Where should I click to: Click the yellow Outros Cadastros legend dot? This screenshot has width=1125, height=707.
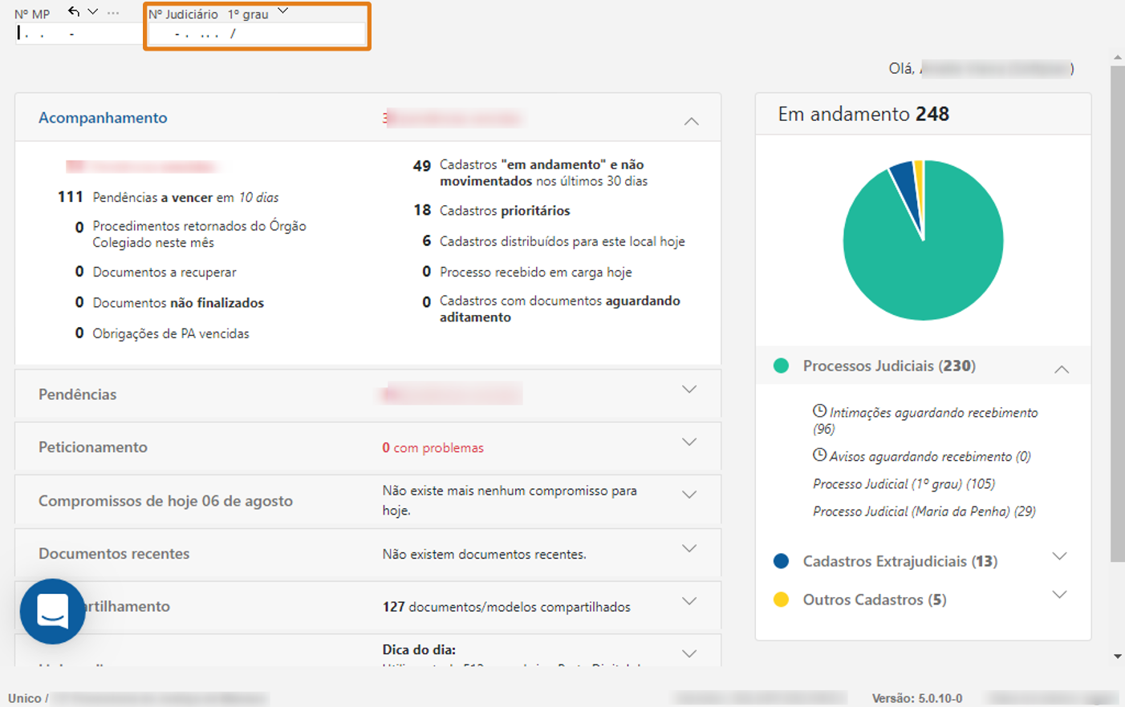[781, 600]
